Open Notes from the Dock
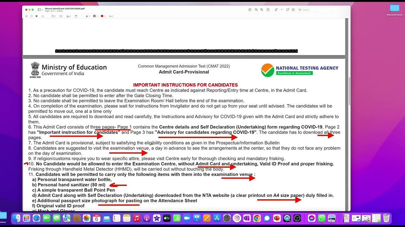 (x=127, y=218)
